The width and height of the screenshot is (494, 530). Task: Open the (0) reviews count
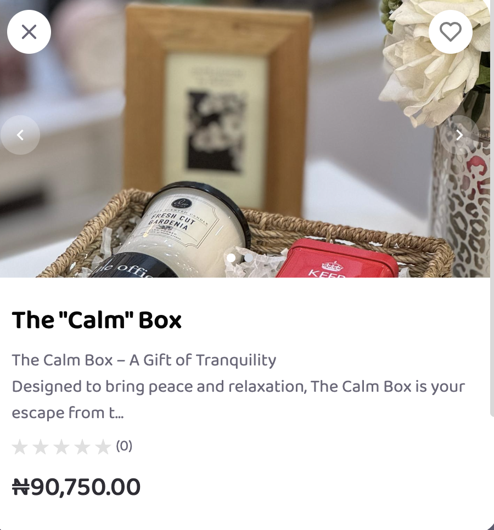pos(124,446)
